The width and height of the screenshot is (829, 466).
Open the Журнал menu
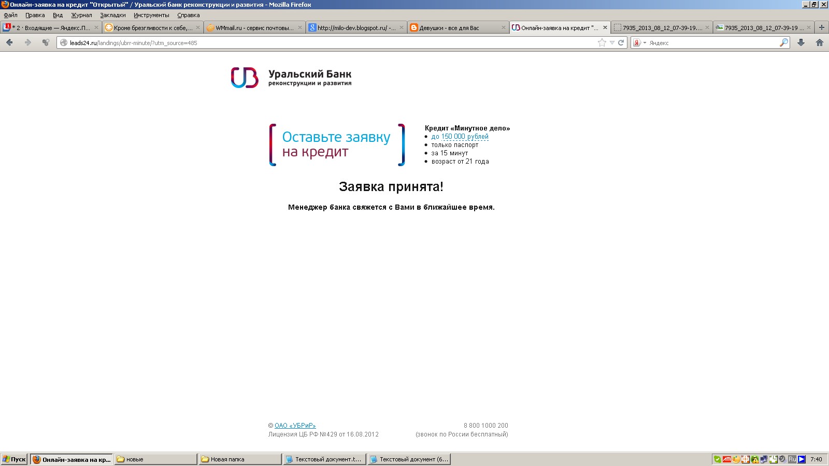81,15
